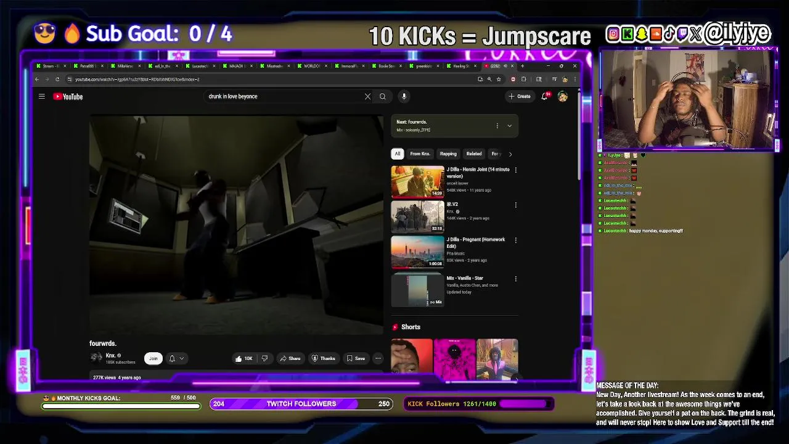The height and width of the screenshot is (444, 789).
Task: Select the From Knx. filter chip
Action: pyautogui.click(x=420, y=154)
